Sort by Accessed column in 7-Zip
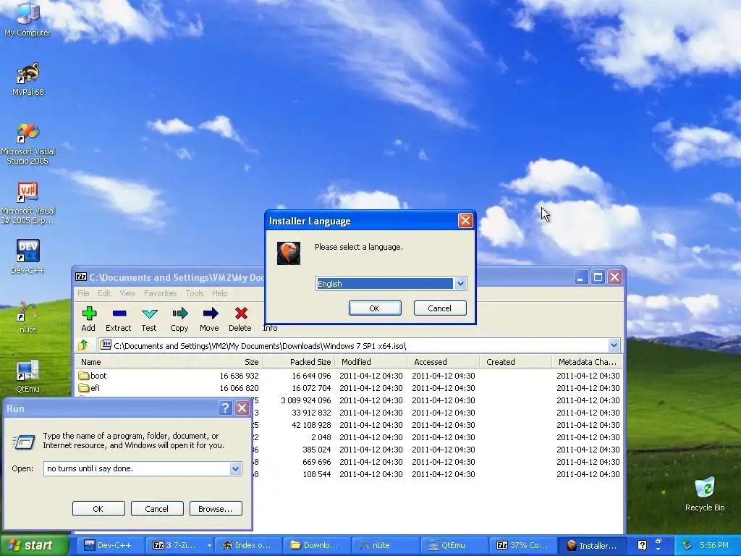Viewport: 741px width, 556px height. click(x=444, y=362)
